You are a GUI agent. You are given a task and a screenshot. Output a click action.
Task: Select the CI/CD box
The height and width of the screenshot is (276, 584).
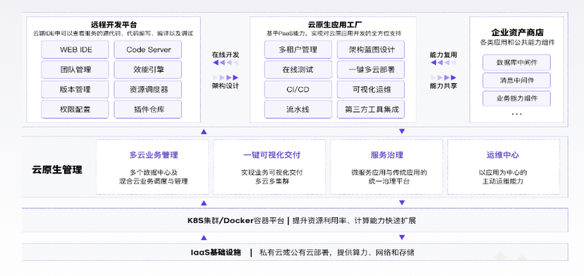click(298, 90)
